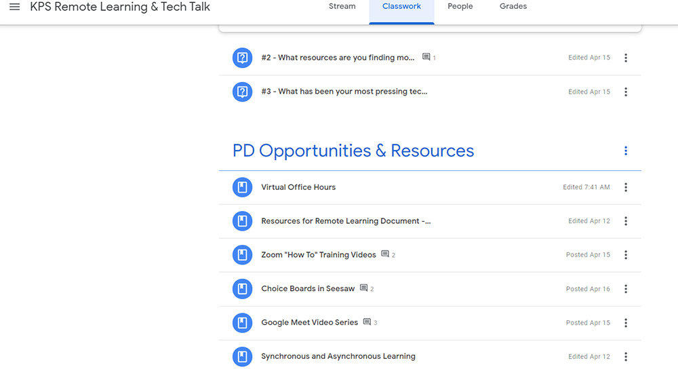Screen dimensions: 678x369
Task: Click 'Posted Apr 15' on Zoom Training Videos row
Action: click(588, 255)
